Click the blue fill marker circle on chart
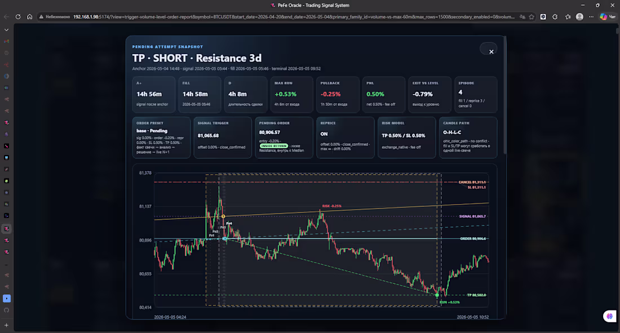Image resolution: width=620 pixels, height=333 pixels. click(224, 238)
